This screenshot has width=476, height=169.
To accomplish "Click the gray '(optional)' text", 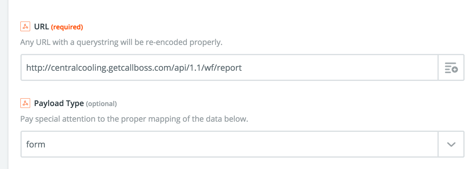I will coord(101,104).
